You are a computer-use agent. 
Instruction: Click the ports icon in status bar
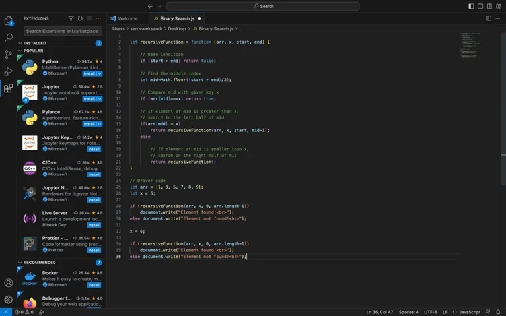(x=42, y=312)
